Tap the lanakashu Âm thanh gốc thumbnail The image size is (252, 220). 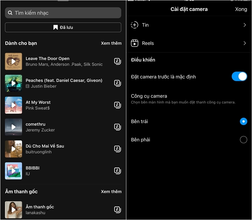pyautogui.click(x=14, y=210)
